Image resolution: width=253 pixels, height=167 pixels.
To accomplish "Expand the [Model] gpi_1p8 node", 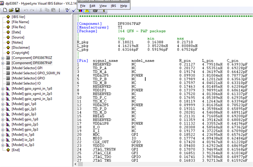I will (x=3, y=104).
